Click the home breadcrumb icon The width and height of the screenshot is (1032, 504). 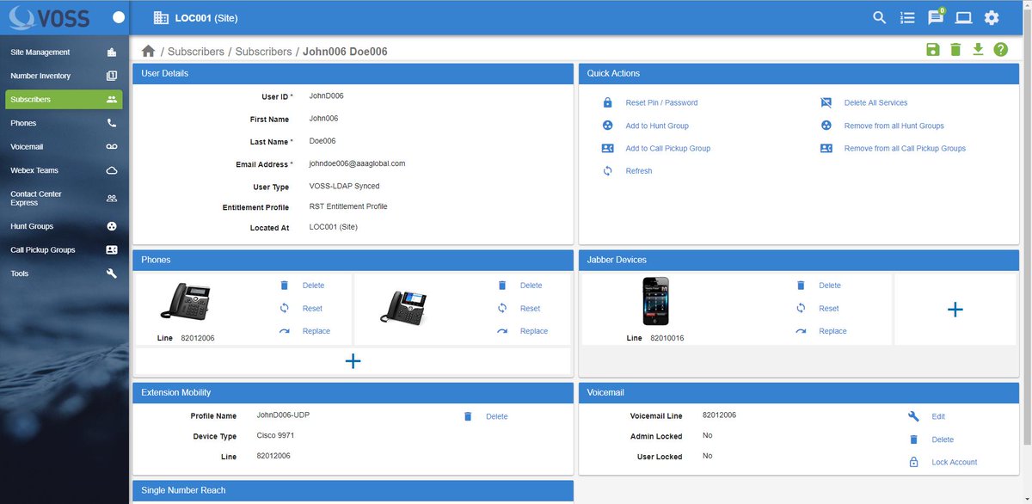coord(147,51)
